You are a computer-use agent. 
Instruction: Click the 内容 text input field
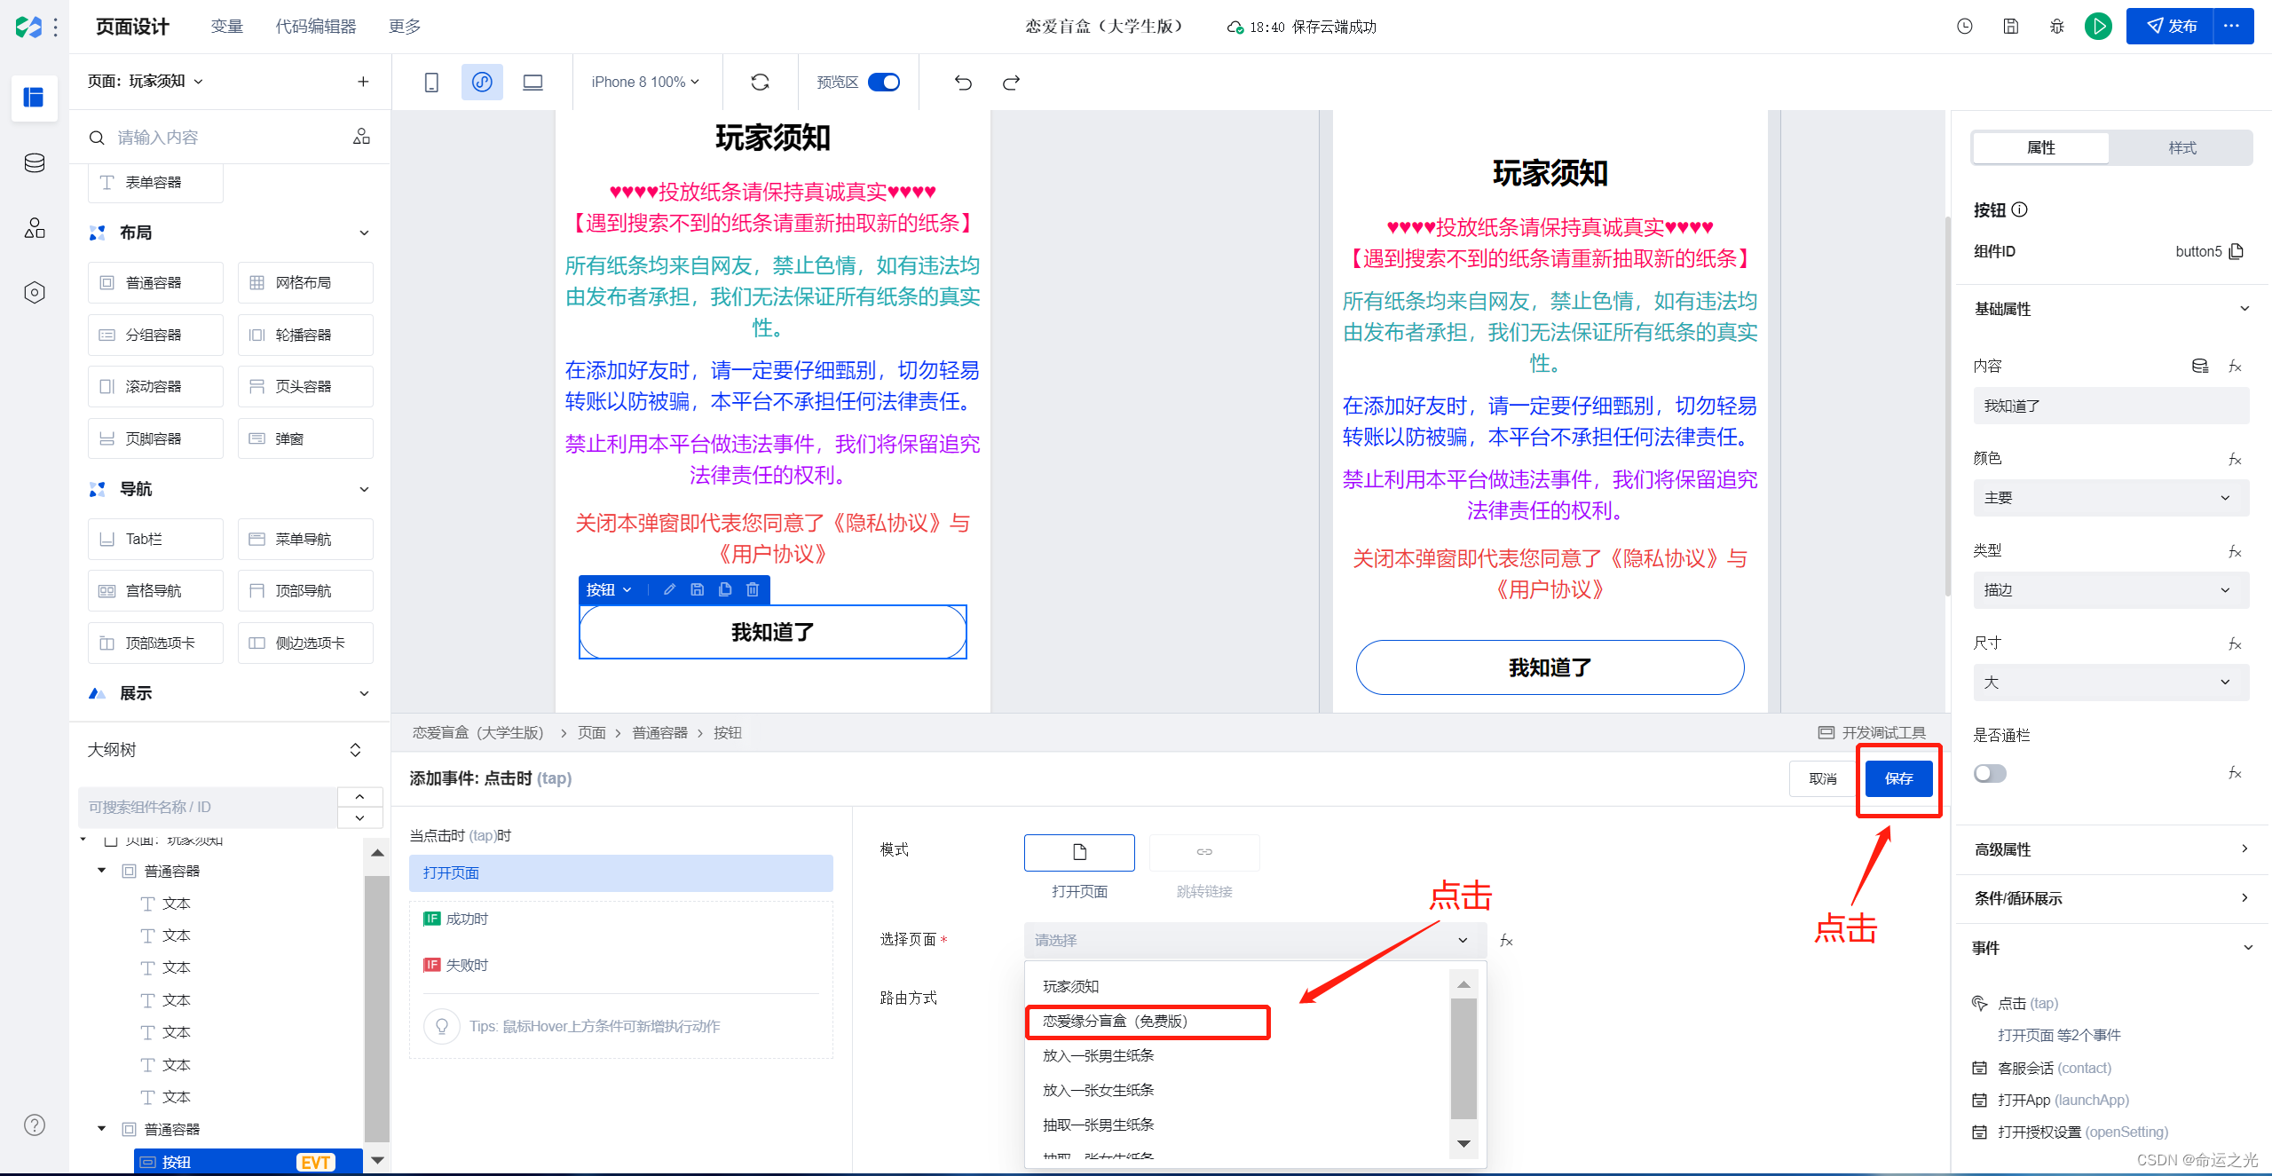point(2110,406)
